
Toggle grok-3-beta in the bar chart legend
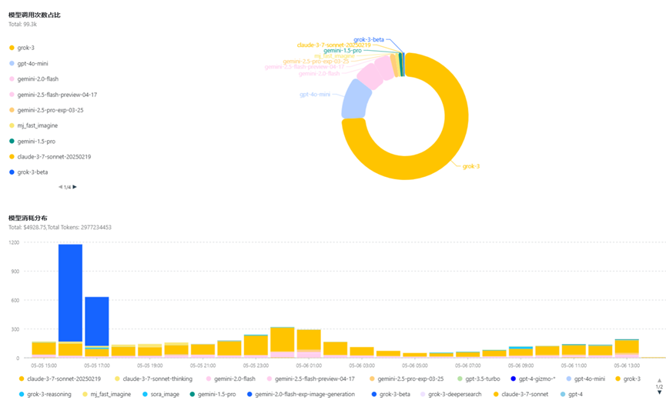(x=391, y=395)
